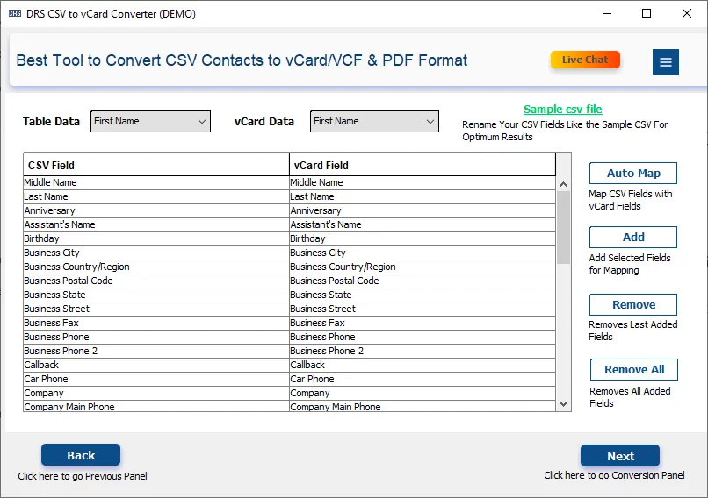Select CSV field row Business Postal Code
This screenshot has height=498, width=708.
pyautogui.click(x=156, y=281)
